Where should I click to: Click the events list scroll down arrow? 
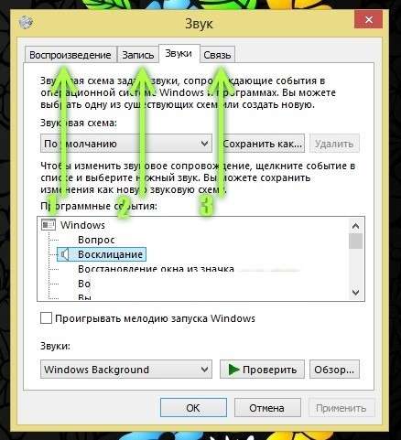pos(355,293)
